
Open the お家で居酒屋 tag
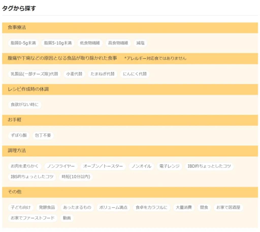tap(228, 208)
